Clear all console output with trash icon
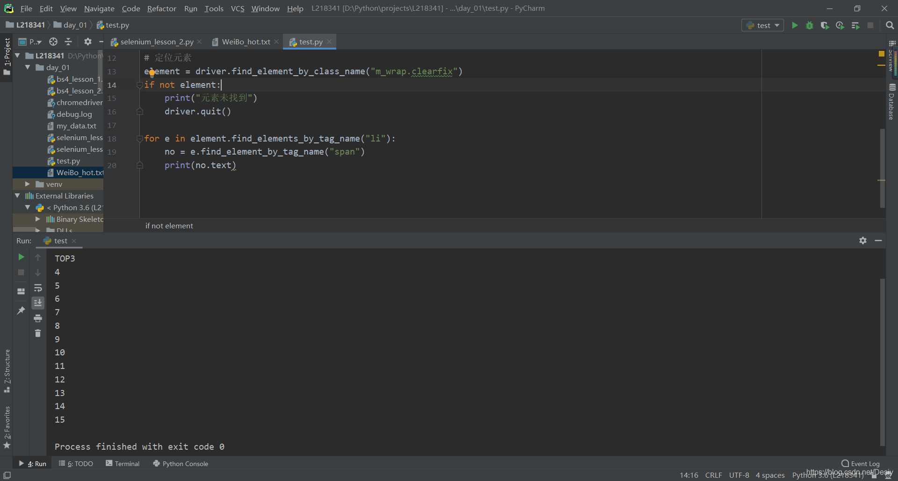This screenshot has width=898, height=481. click(x=38, y=333)
